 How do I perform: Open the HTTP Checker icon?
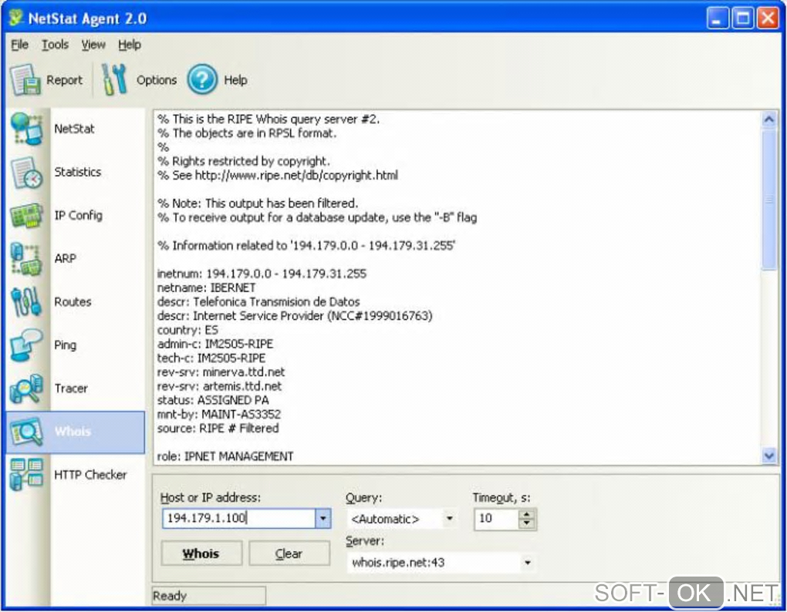tap(26, 475)
